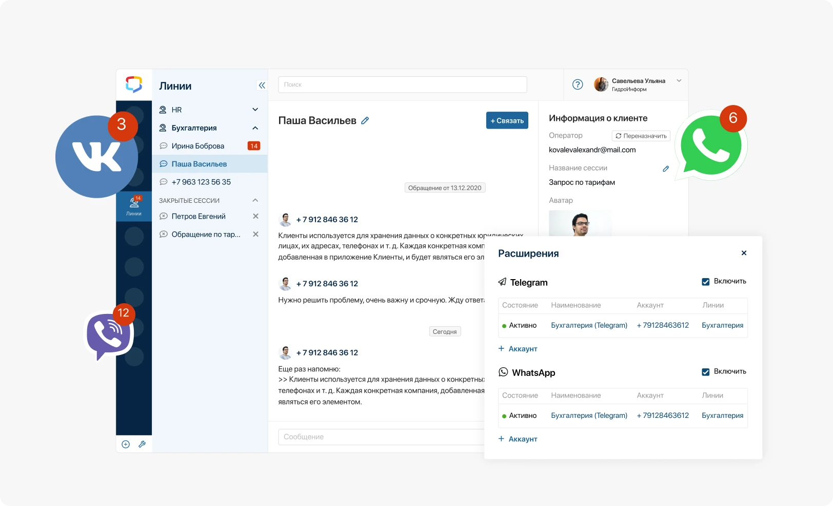Focus the Сообщение message input field
Image resolution: width=833 pixels, height=506 pixels.
tap(381, 437)
